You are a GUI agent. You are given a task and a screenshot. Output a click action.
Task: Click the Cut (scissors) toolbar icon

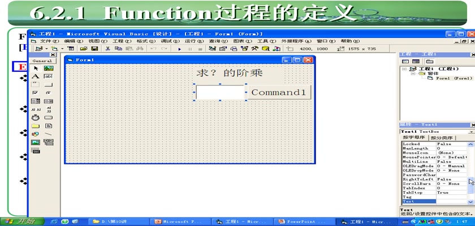(x=108, y=49)
